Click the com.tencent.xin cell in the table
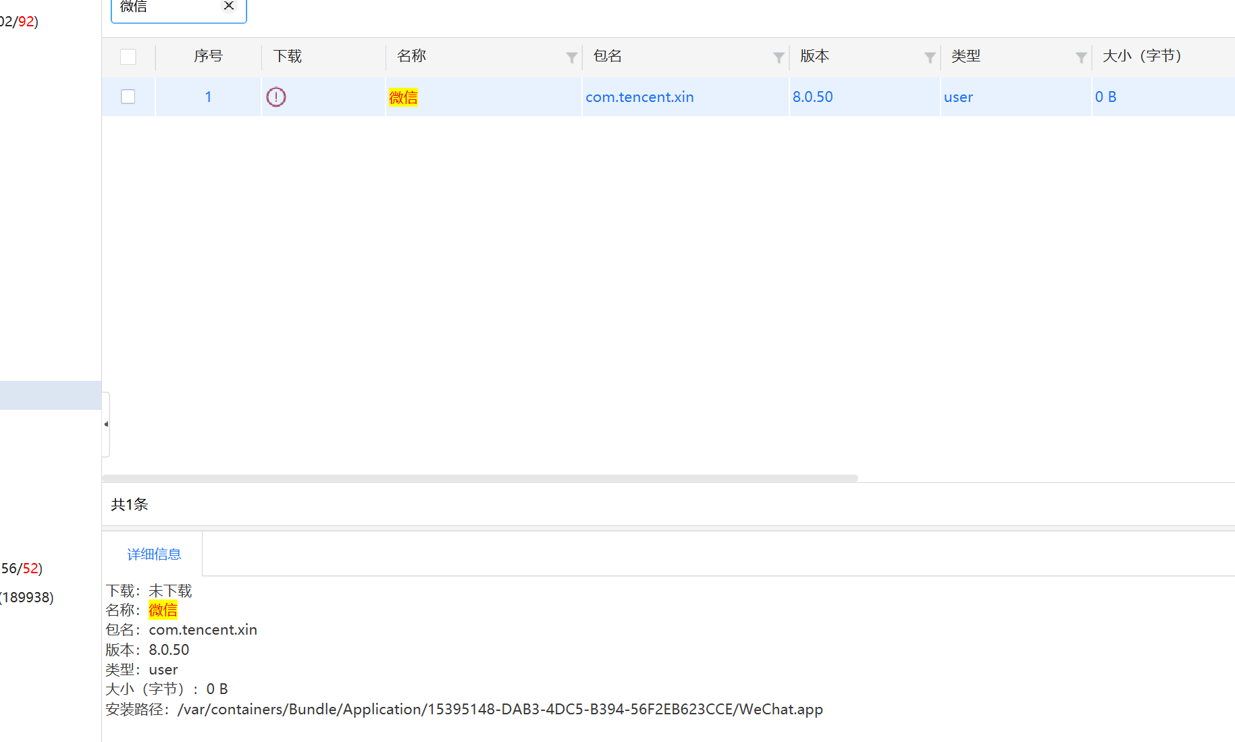This screenshot has width=1235, height=742. point(639,97)
